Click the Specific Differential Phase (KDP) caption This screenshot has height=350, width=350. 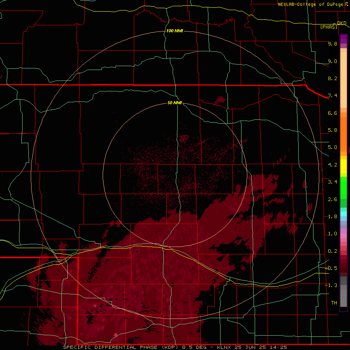coord(121,347)
